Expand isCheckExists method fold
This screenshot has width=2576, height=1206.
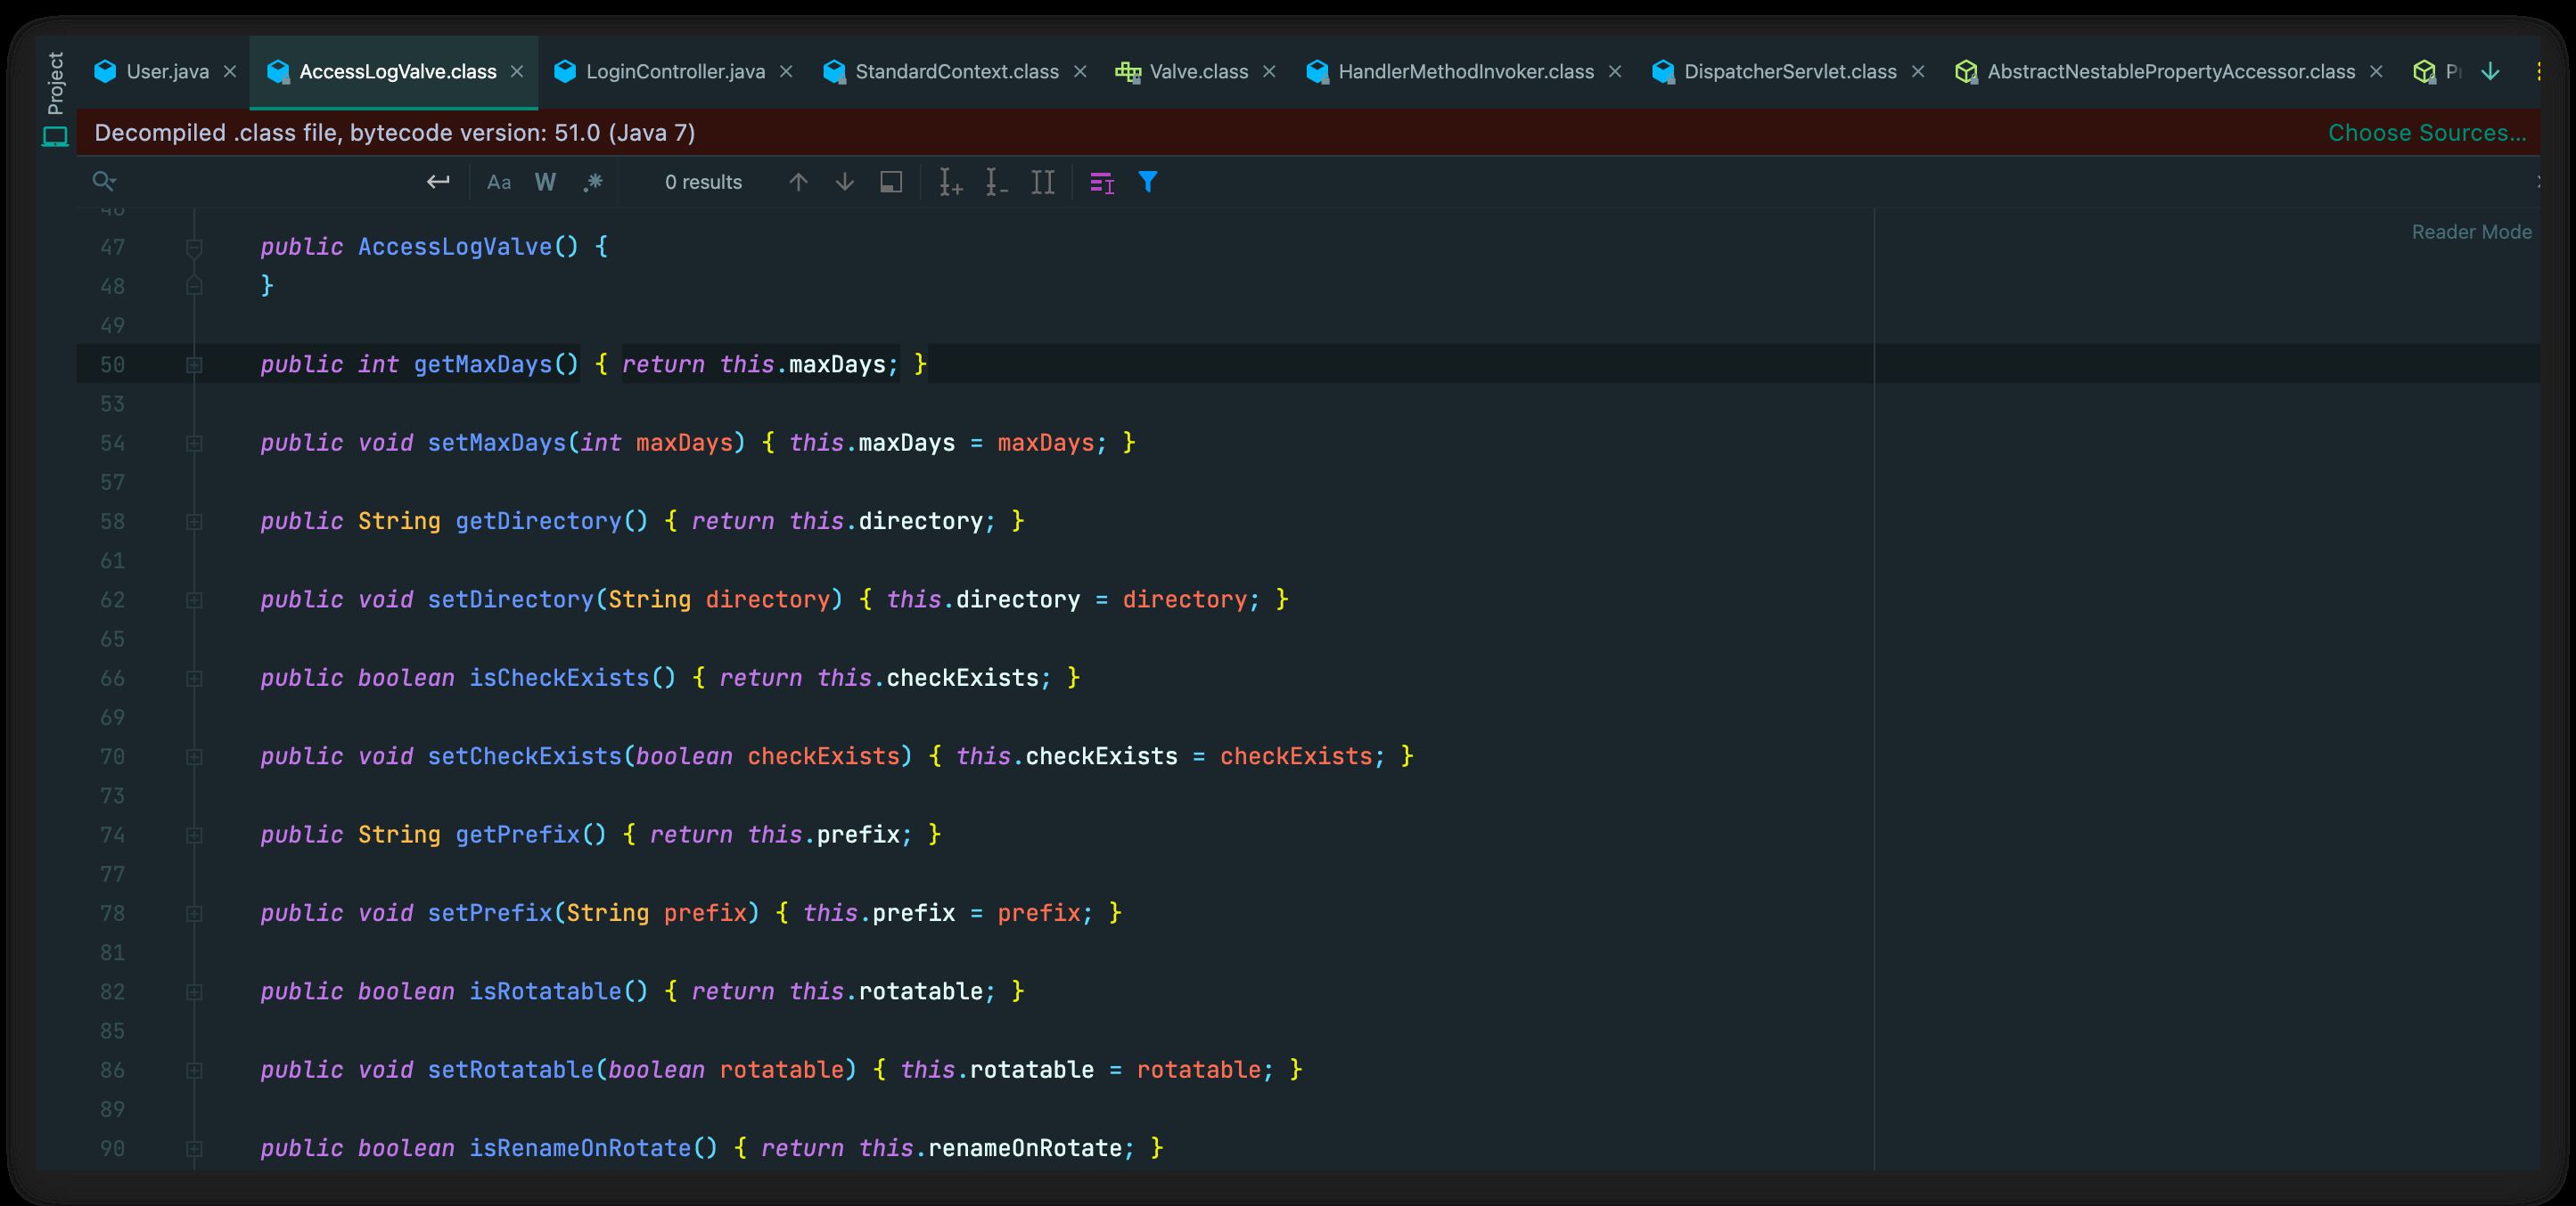pyautogui.click(x=194, y=679)
